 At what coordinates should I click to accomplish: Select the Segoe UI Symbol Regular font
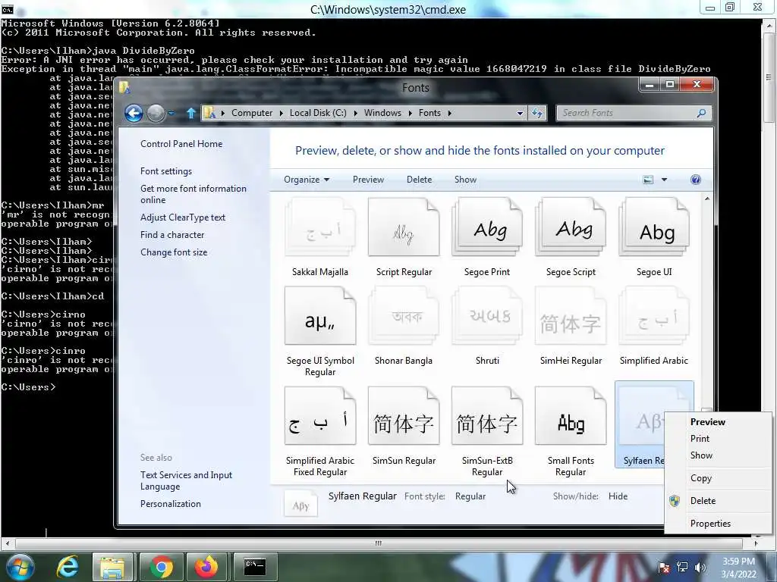tap(320, 332)
